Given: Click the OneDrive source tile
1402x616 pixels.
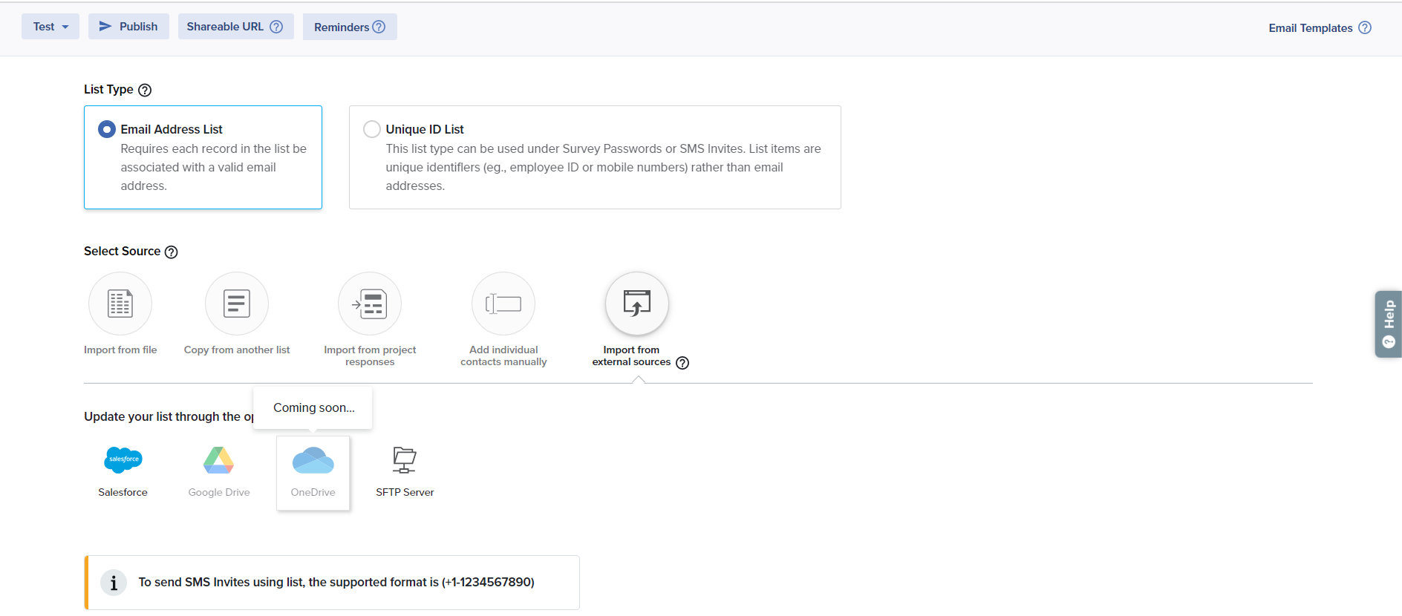Looking at the screenshot, I should (x=313, y=473).
